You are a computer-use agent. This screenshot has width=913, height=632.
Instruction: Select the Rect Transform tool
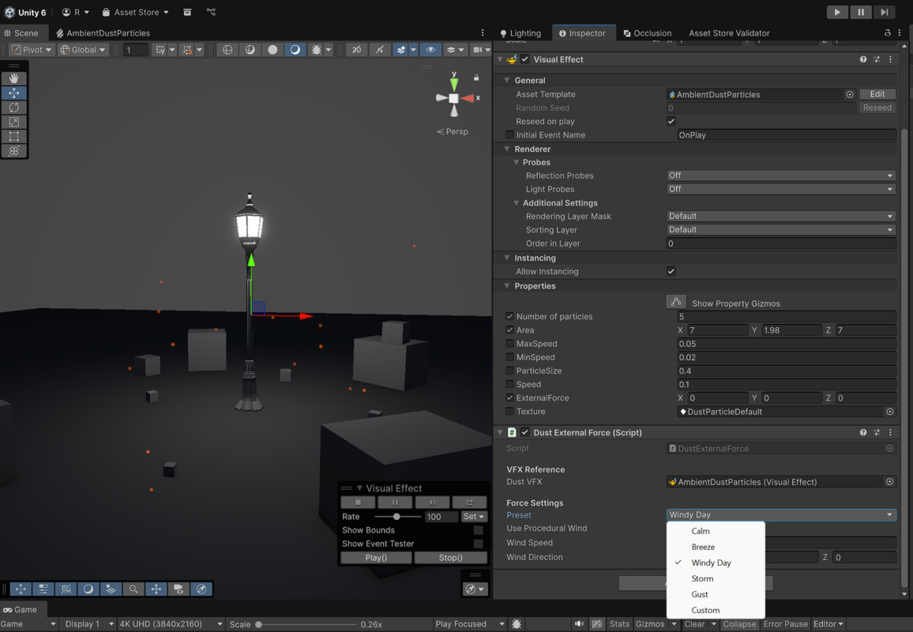click(14, 136)
